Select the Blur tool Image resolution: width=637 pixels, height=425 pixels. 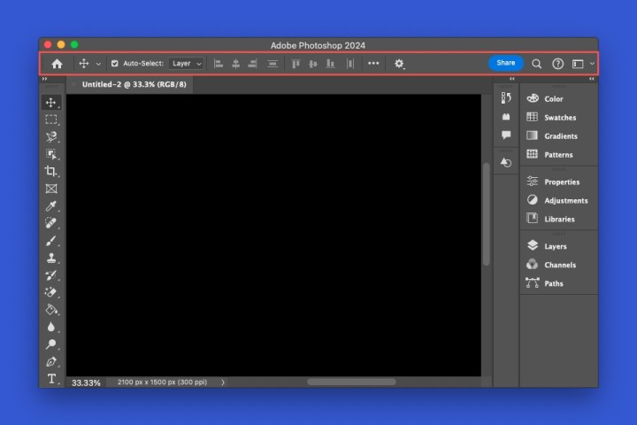pyautogui.click(x=51, y=327)
